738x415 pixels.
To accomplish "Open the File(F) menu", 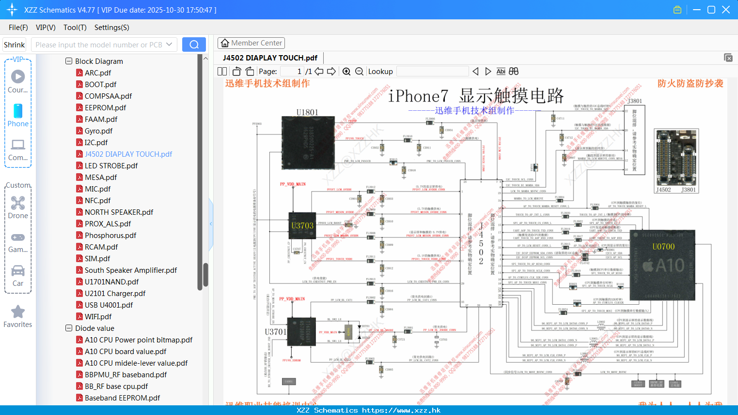I will (x=18, y=28).
